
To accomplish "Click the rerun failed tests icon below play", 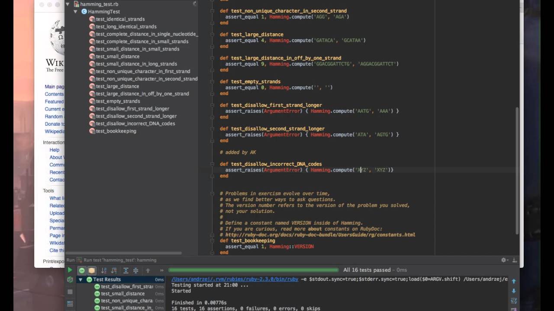I will [70, 280].
